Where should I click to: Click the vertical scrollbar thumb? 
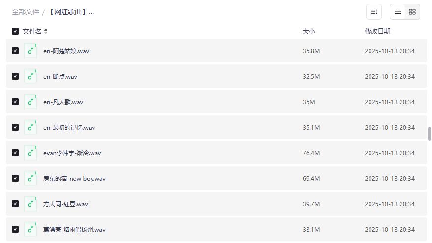click(x=429, y=134)
